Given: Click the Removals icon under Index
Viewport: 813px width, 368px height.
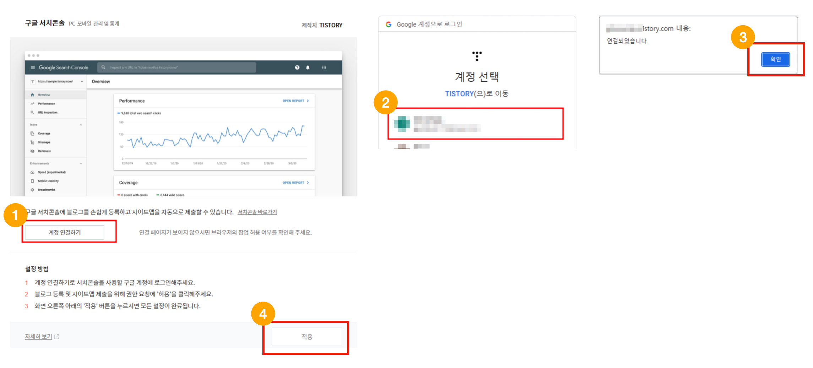Looking at the screenshot, I should coord(32,151).
